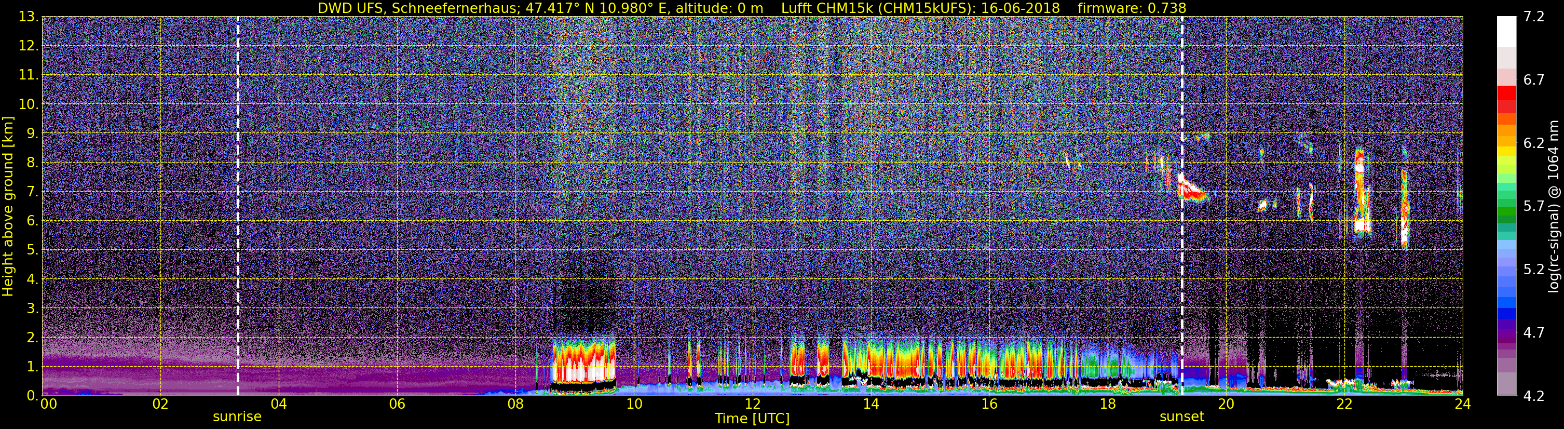Click height axis tick label 1
Screen dimensions: 1564x429
[33, 367]
